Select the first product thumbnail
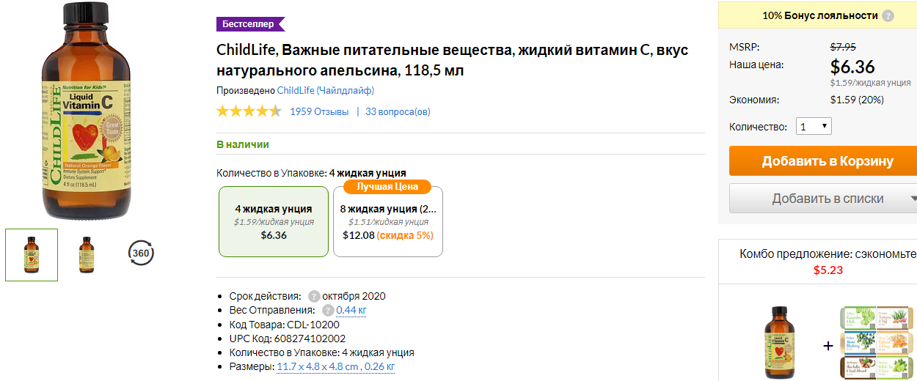The image size is (917, 381). click(32, 255)
